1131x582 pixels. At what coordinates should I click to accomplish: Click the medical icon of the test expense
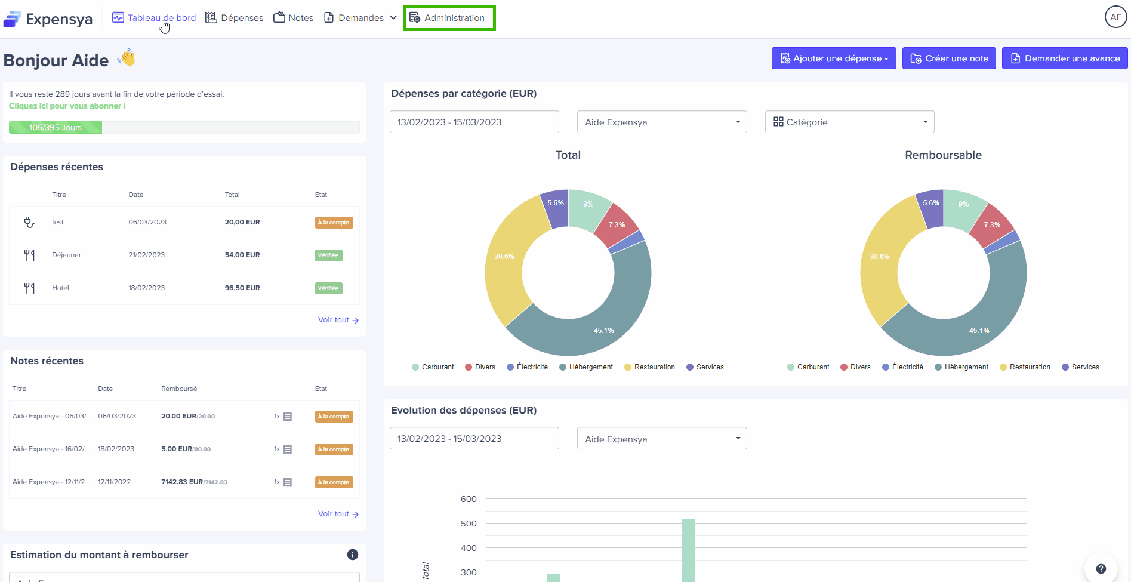[x=29, y=223]
